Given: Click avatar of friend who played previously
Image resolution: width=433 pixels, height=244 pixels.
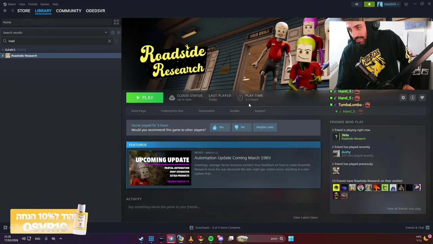Looking at the screenshot, I should point(336,170).
